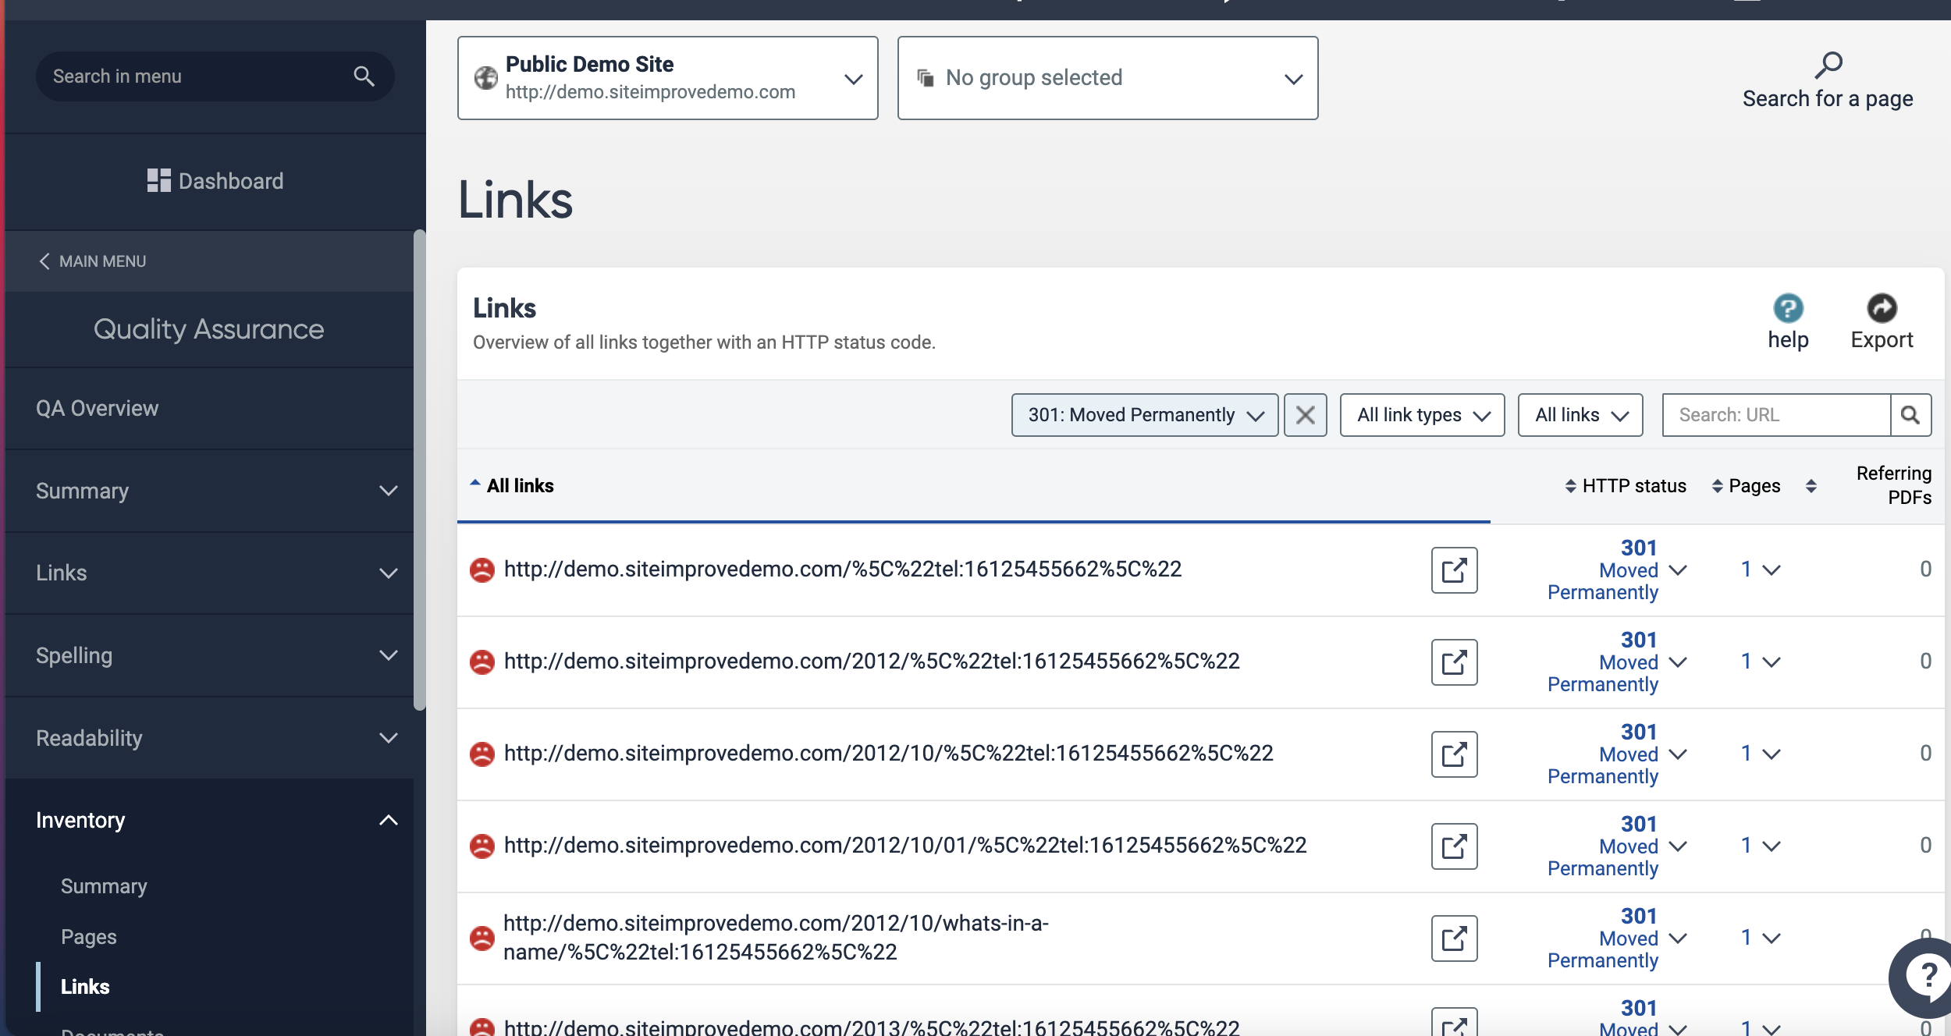Open the No group selected dropdown

click(1107, 78)
